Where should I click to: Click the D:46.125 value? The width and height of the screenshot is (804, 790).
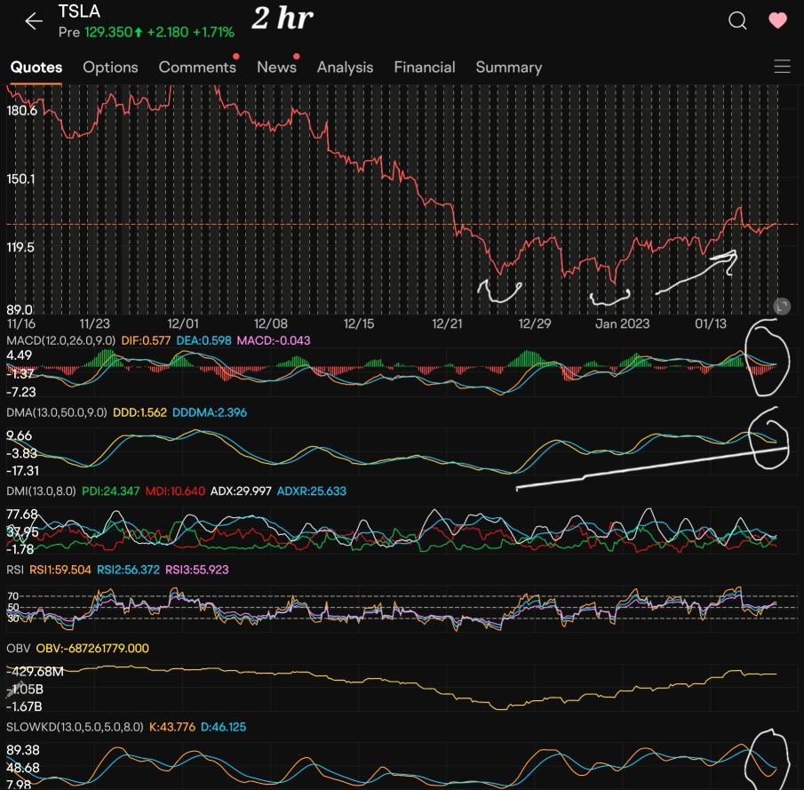point(223,727)
